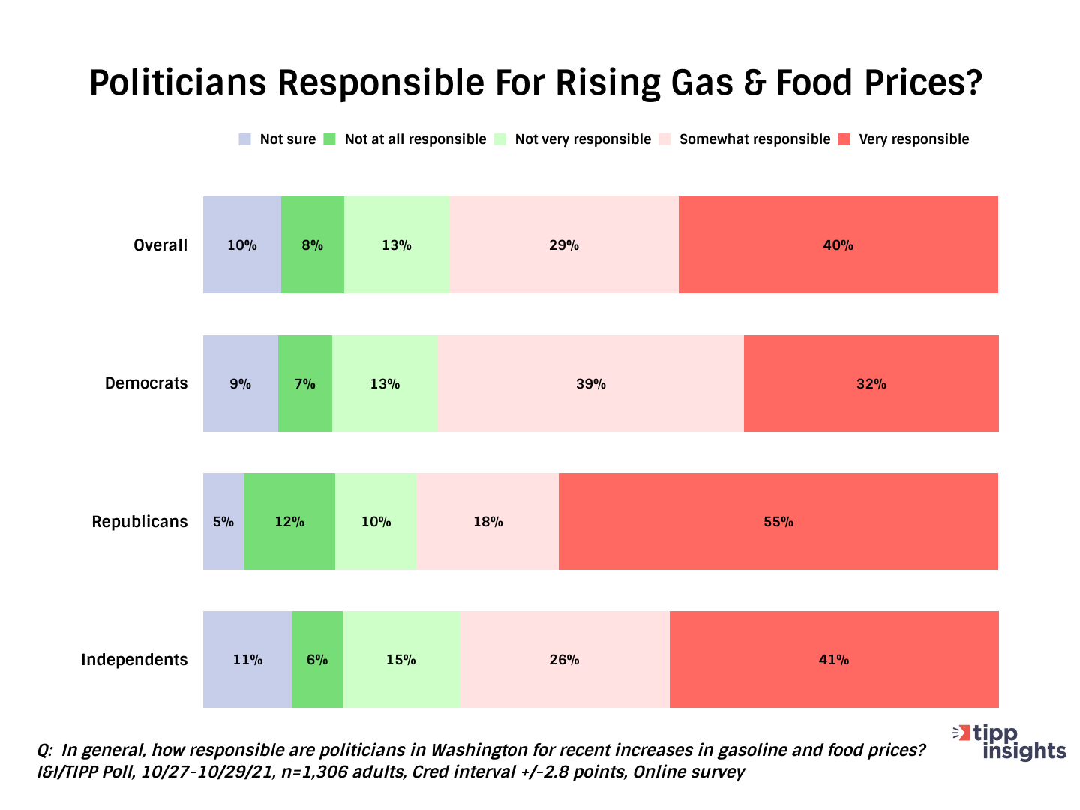Click the Overall 40% Very responsible bar
Image resolution: width=1080 pixels, height=810 pixels.
coord(838,245)
